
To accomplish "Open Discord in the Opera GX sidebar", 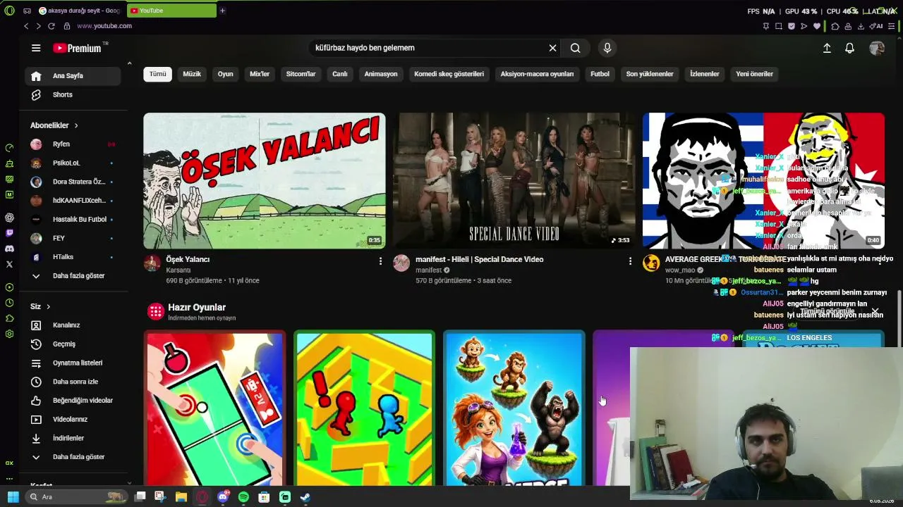I will coord(9,249).
